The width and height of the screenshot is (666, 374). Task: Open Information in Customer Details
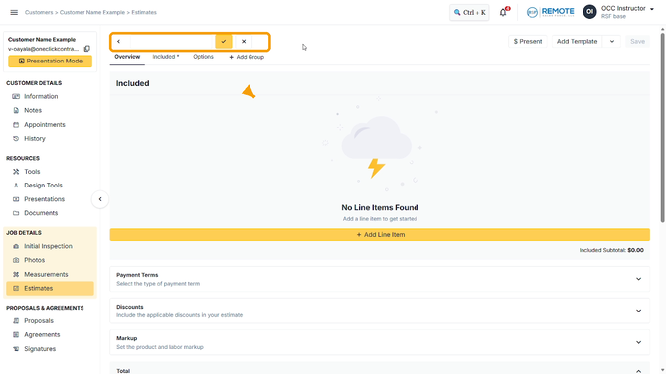(x=41, y=96)
